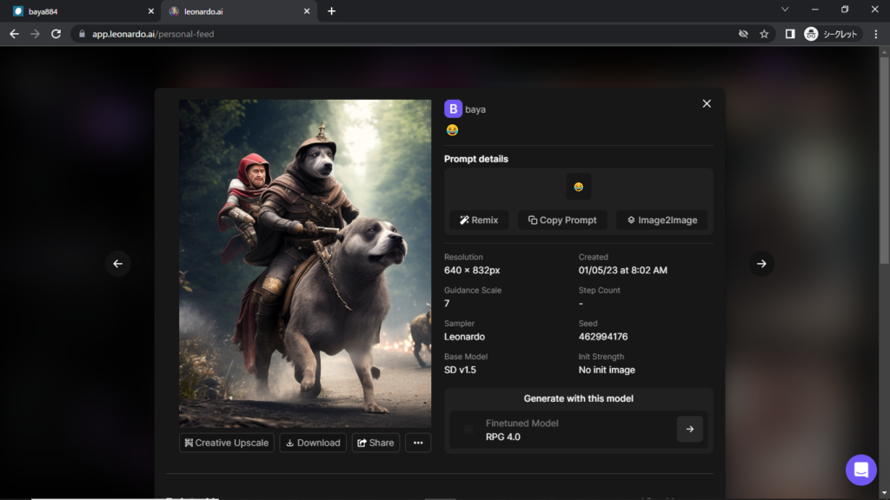Bookmark this page with the star icon
This screenshot has height=500, width=890.
click(764, 34)
